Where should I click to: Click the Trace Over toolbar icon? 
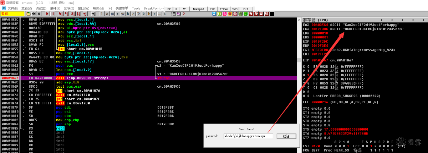pyautogui.click(x=78, y=14)
